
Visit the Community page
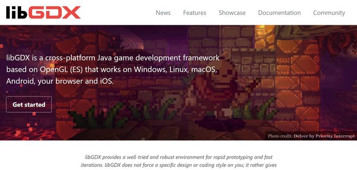point(329,13)
